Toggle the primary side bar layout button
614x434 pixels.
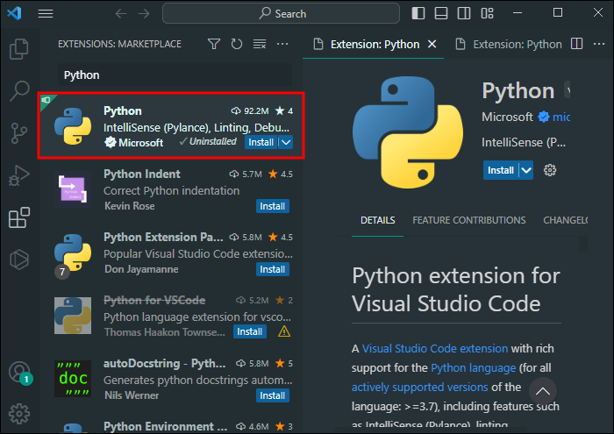(418, 13)
